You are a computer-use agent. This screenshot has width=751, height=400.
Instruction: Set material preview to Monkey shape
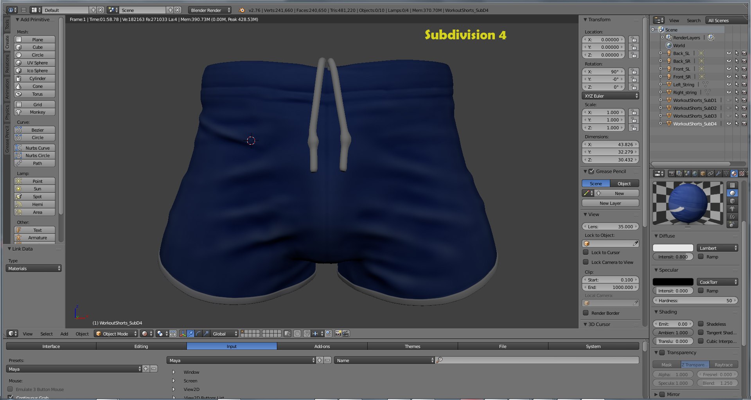(732, 209)
